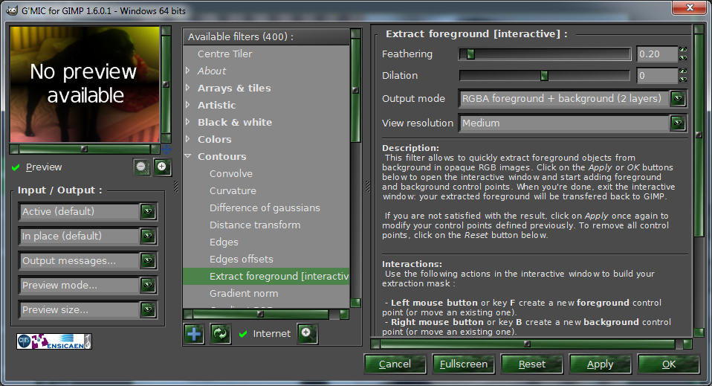
Task: Select the Convolve filter
Action: 230,174
